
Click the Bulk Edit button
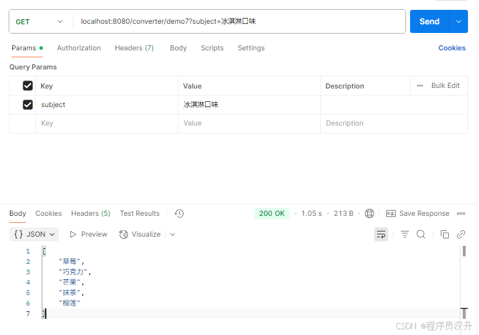(x=445, y=86)
